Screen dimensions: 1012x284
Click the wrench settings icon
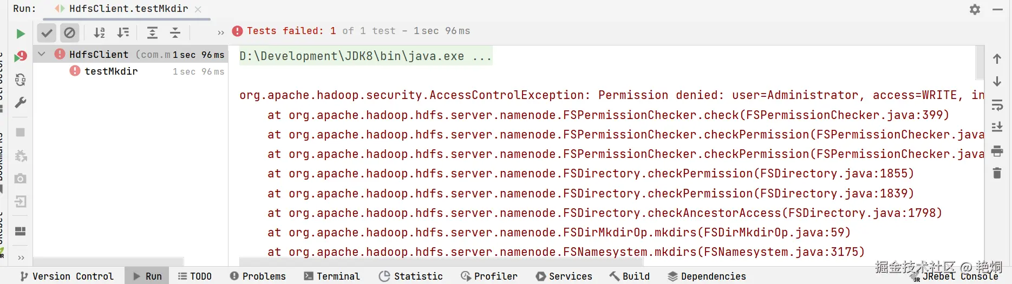pos(21,102)
